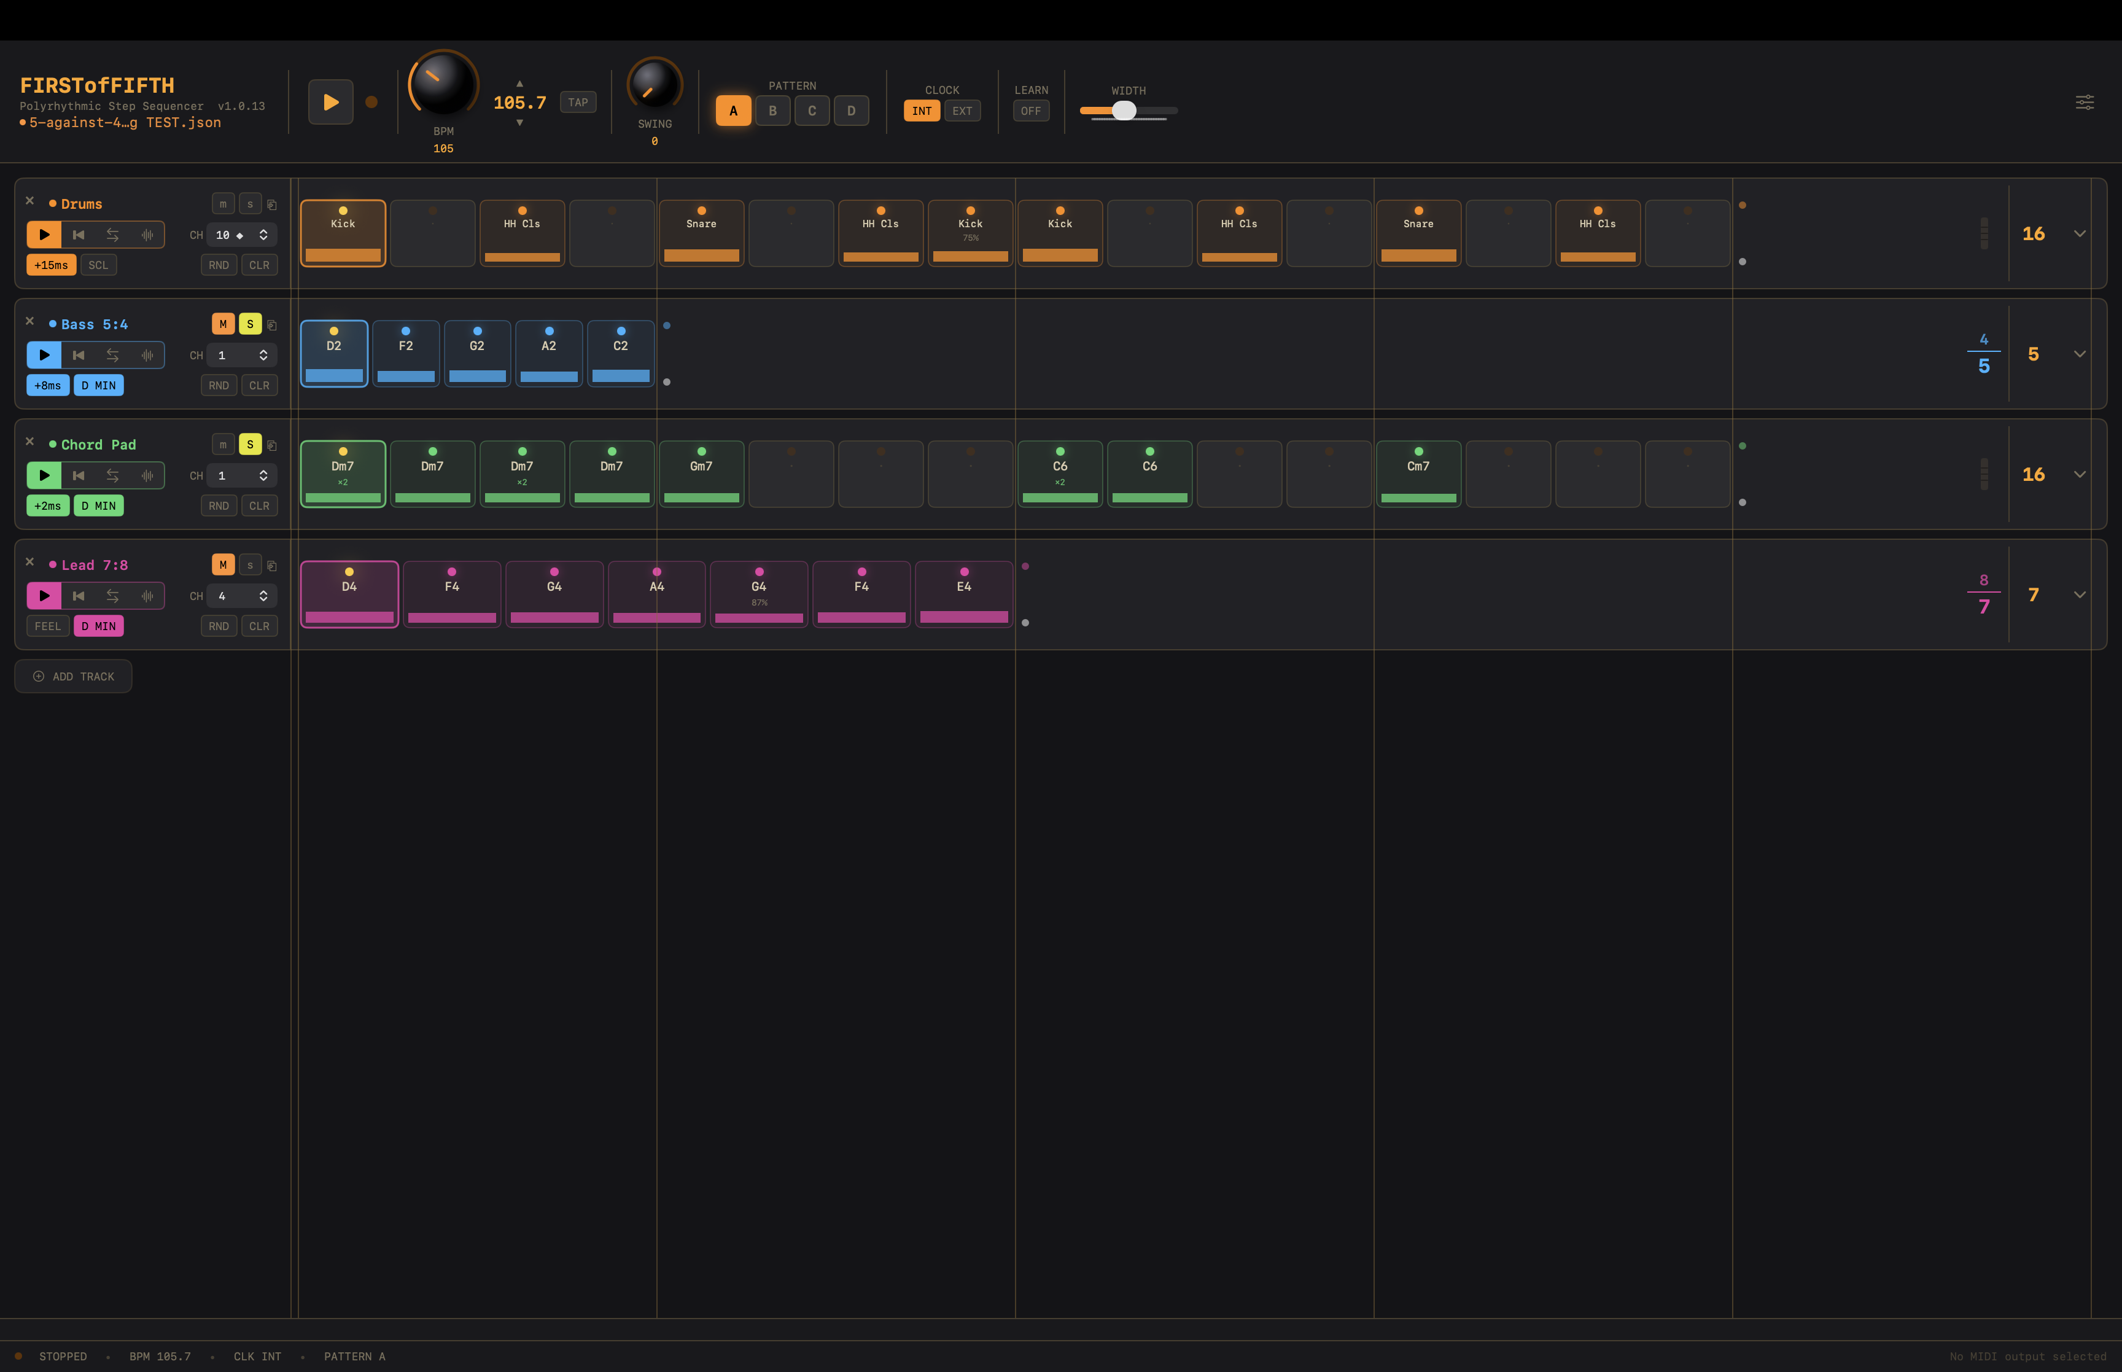Mute the Lead 7:8 track

click(223, 564)
